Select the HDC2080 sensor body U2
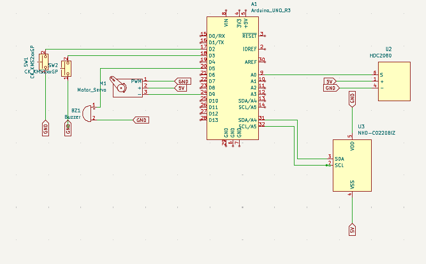This screenshot has width=426, height=264. click(394, 81)
